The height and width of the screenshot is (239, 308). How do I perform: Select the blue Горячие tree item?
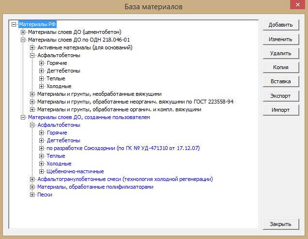click(x=57, y=133)
